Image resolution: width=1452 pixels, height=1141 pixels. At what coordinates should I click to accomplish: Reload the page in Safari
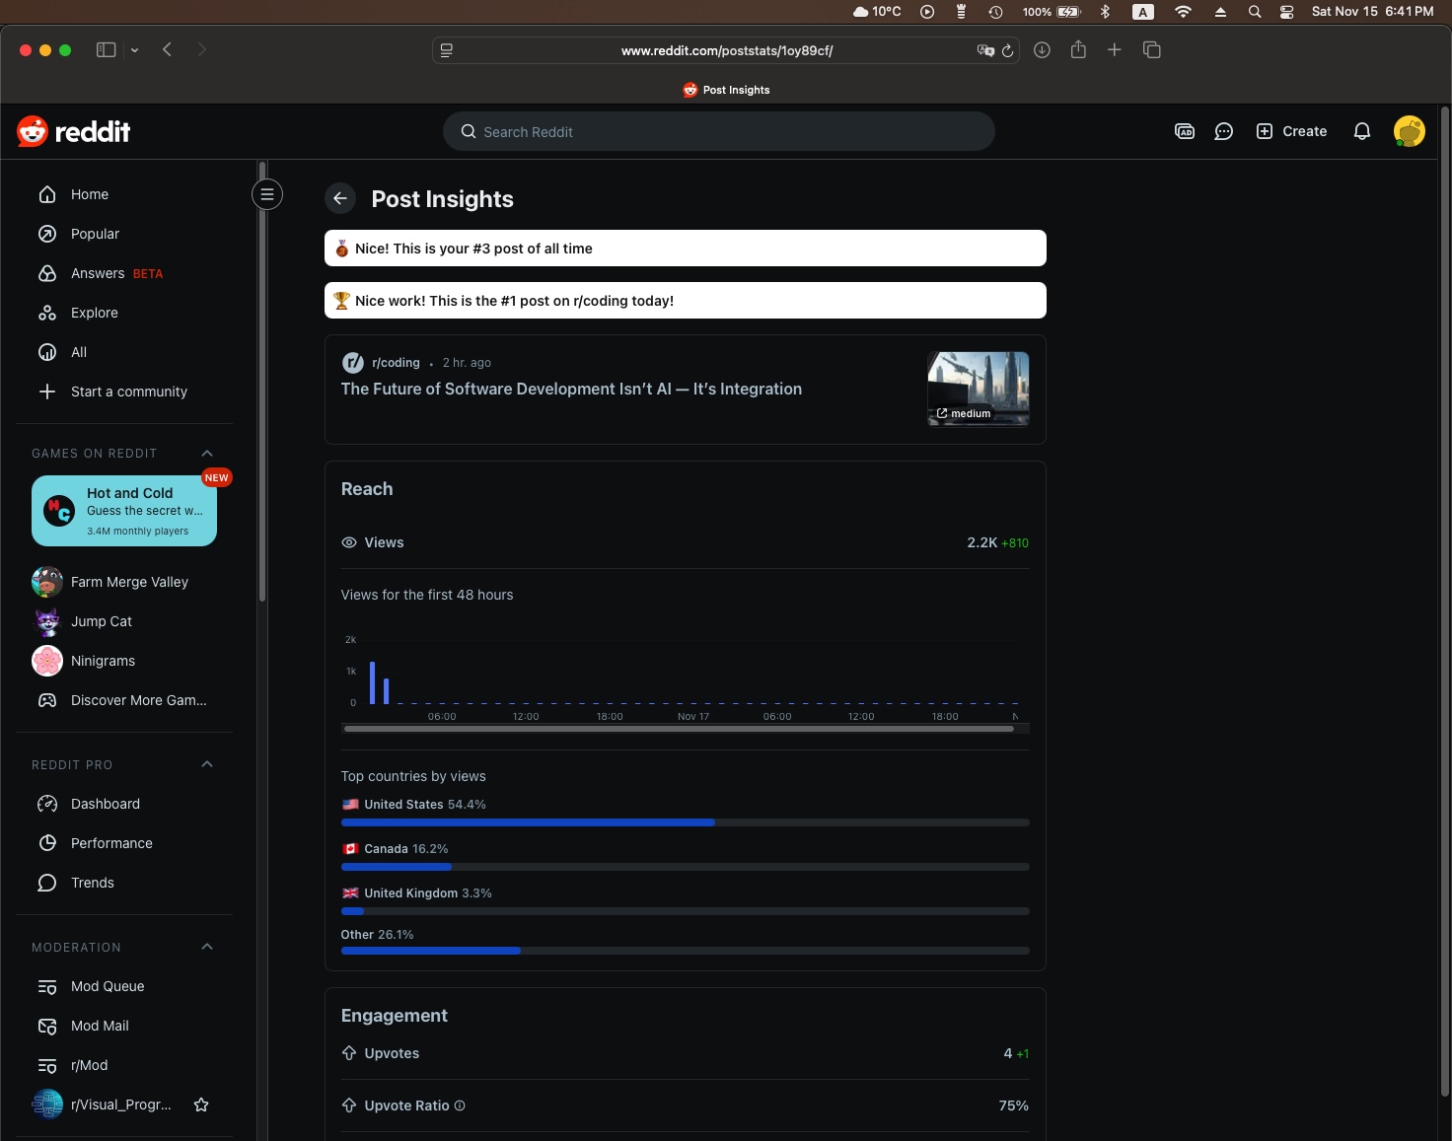pyautogui.click(x=1007, y=50)
